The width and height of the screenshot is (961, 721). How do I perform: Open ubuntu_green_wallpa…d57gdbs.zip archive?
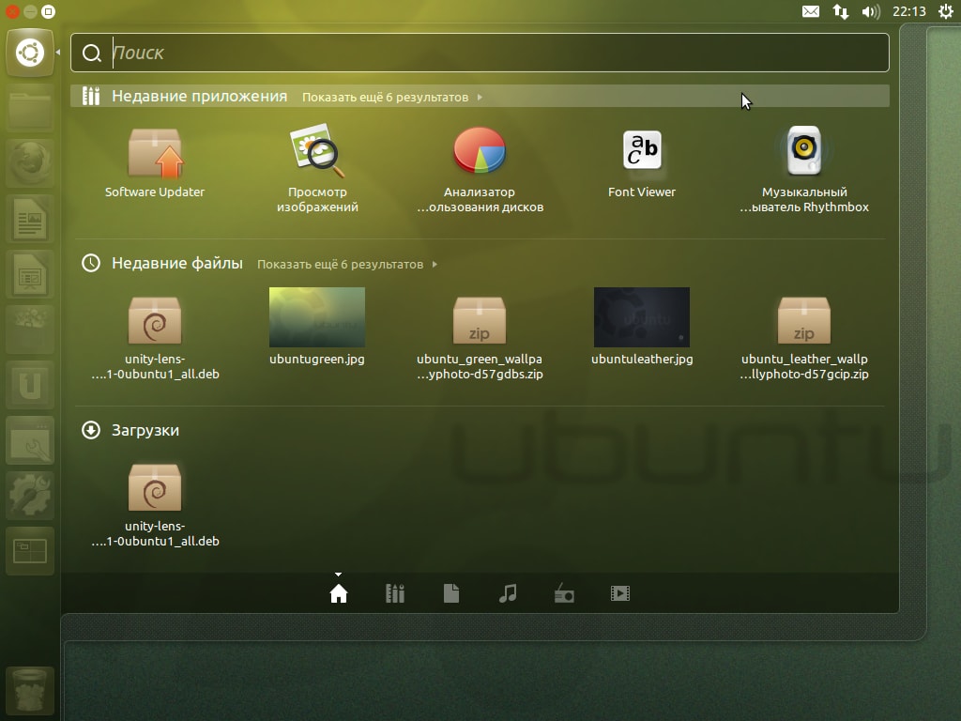(x=480, y=337)
